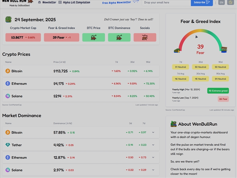This screenshot has height=178, width=237.
Task: Click the $3.867T Crypto Market Cap tile
Action: pos(23,37)
